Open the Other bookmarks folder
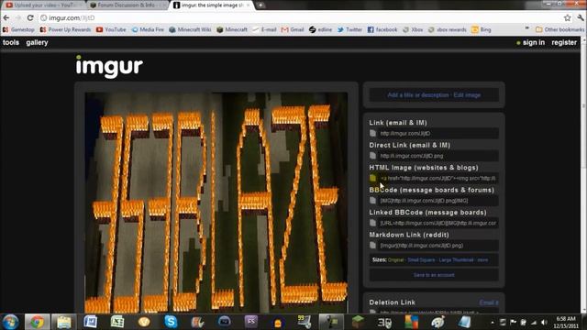This screenshot has width=587, height=330. click(x=559, y=29)
